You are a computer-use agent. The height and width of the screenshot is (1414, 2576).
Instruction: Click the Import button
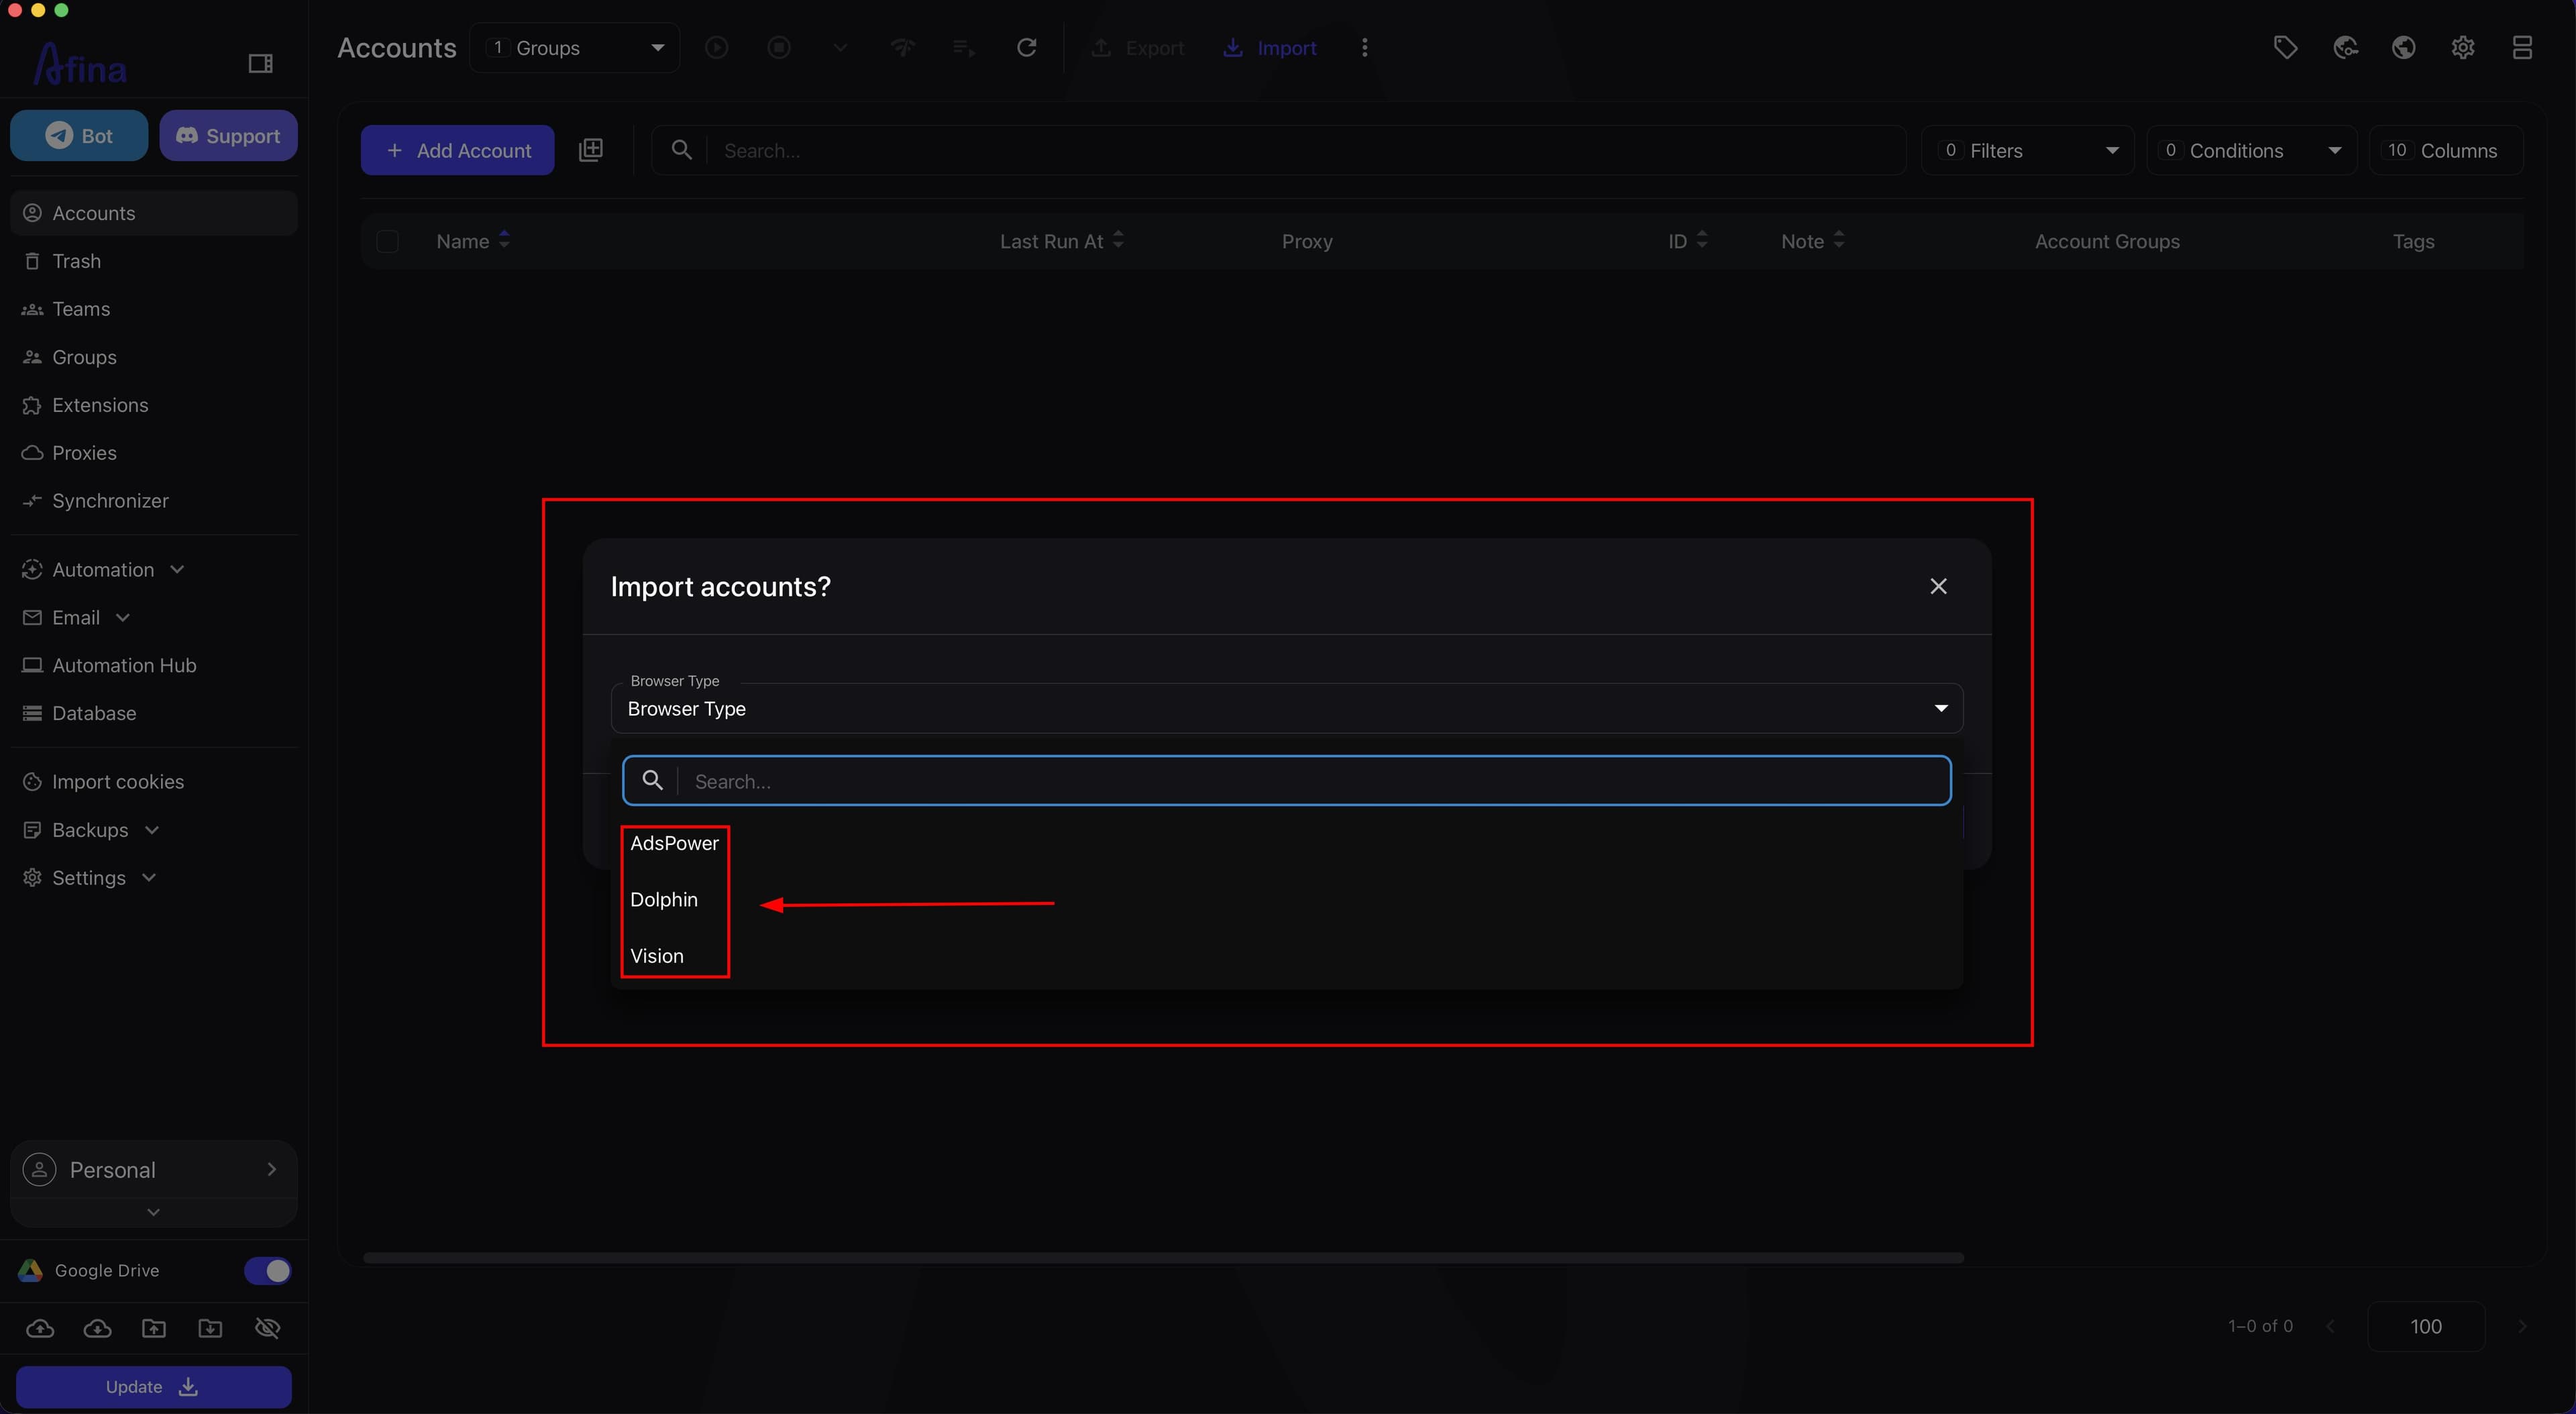[1270, 48]
